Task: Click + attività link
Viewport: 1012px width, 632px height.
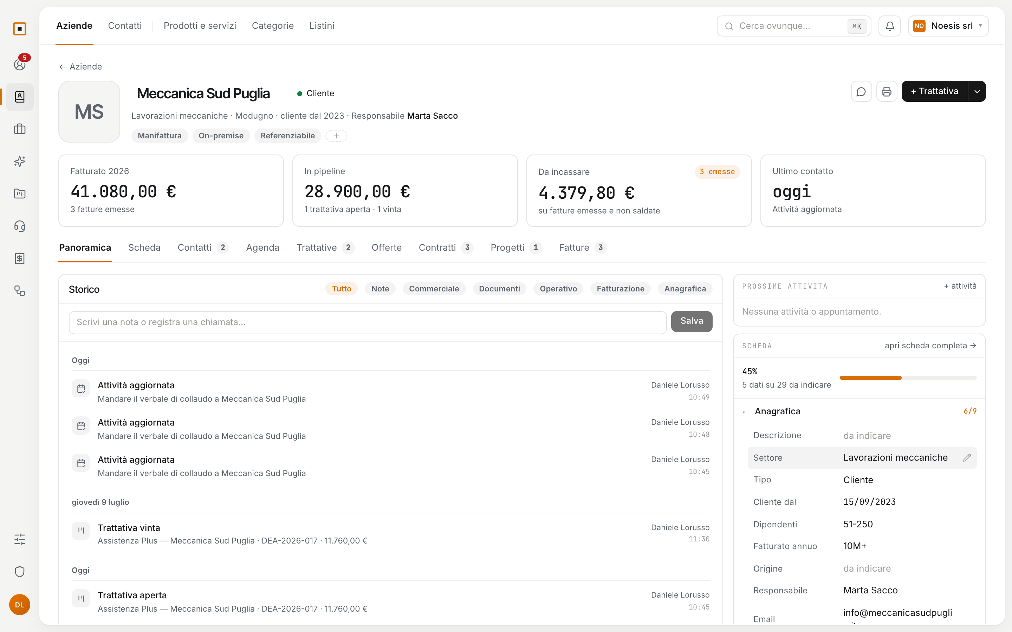Action: pyautogui.click(x=960, y=286)
